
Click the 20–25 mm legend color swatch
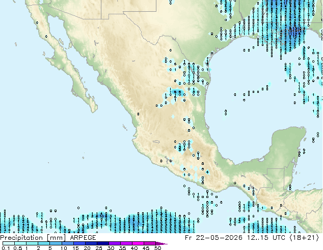click(x=91, y=243)
